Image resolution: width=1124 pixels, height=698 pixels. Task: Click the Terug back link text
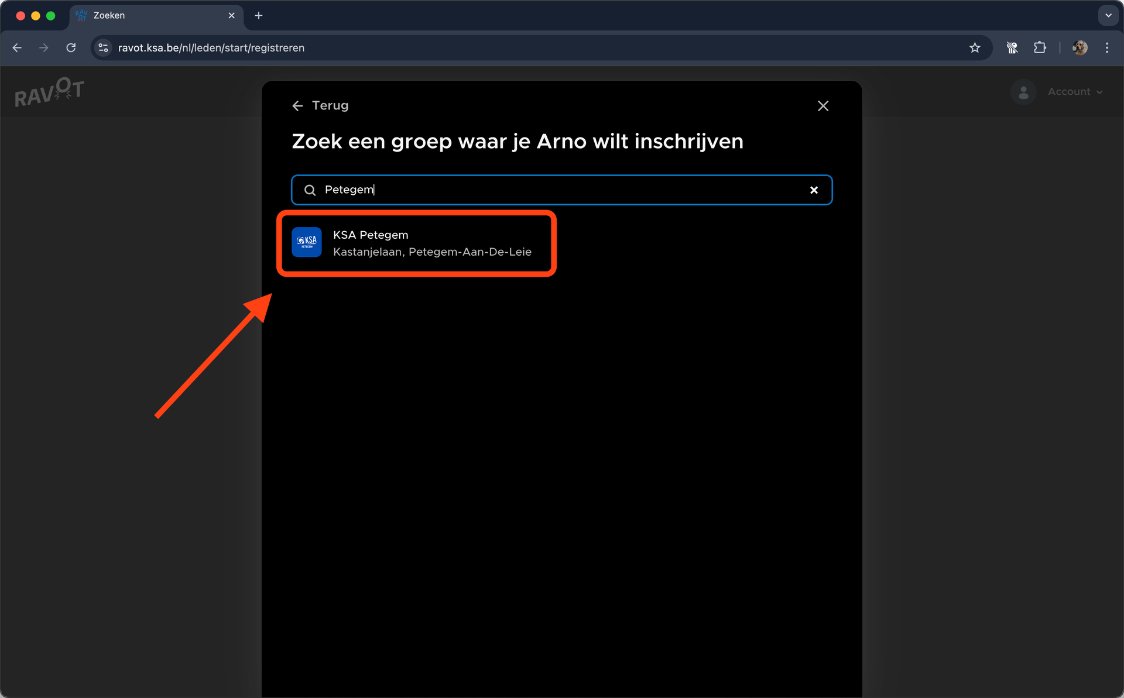pos(330,106)
